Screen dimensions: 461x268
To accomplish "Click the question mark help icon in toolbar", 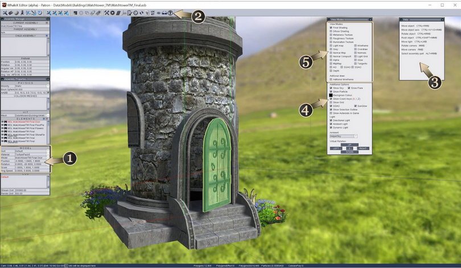I will click(170, 13).
